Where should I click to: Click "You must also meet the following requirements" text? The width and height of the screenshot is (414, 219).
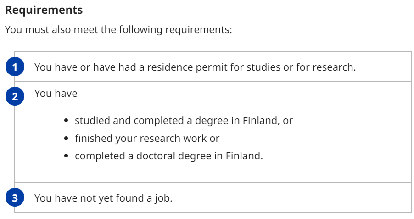pos(118,30)
